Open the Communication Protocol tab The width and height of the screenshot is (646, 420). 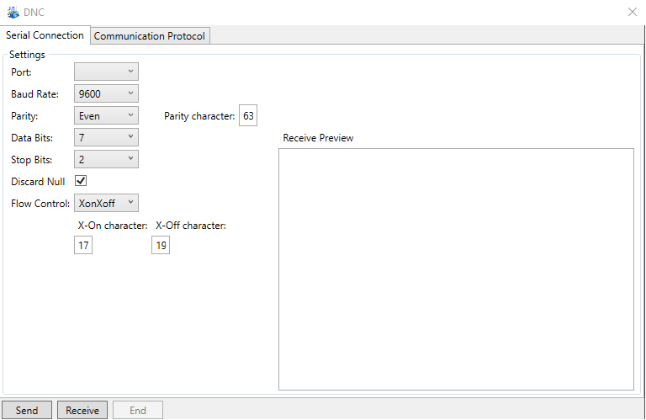150,36
